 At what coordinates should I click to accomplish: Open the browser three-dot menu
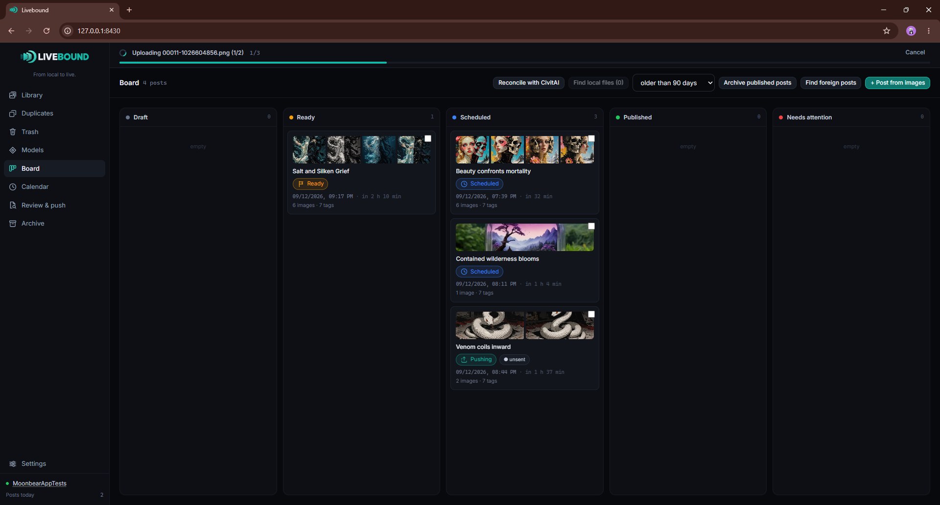tap(929, 31)
